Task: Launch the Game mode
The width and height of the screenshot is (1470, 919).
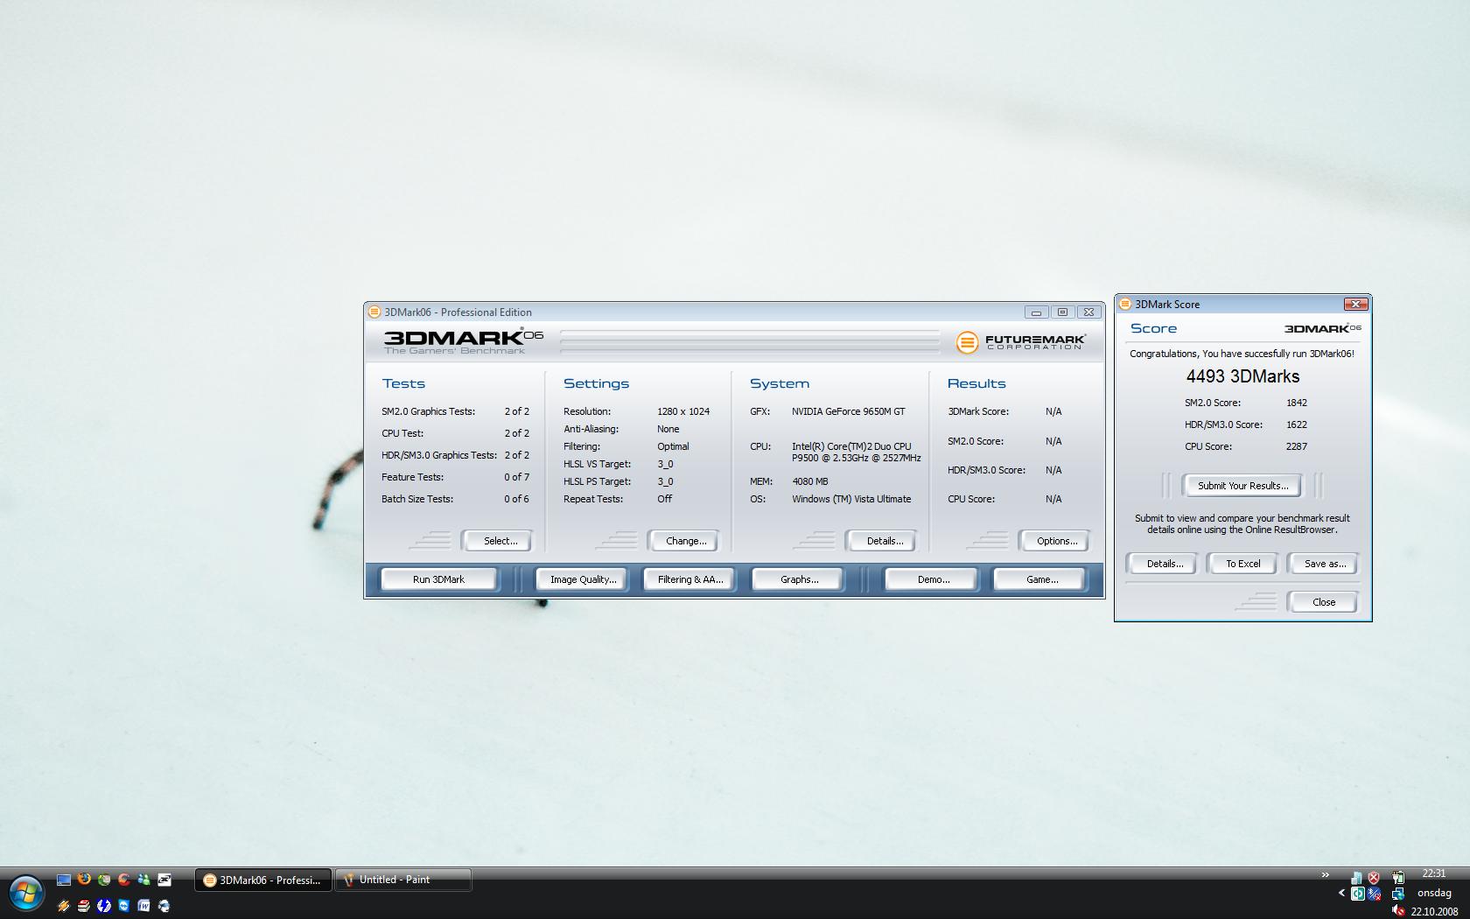Action: 1041,579
